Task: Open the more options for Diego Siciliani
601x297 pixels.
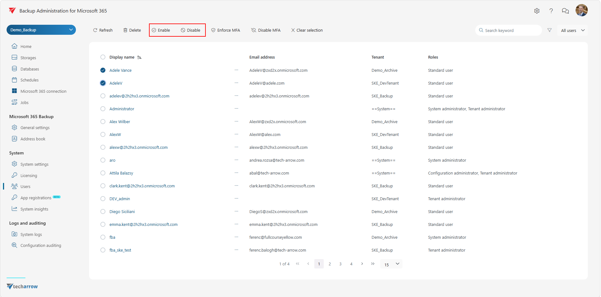Action: pos(237,211)
